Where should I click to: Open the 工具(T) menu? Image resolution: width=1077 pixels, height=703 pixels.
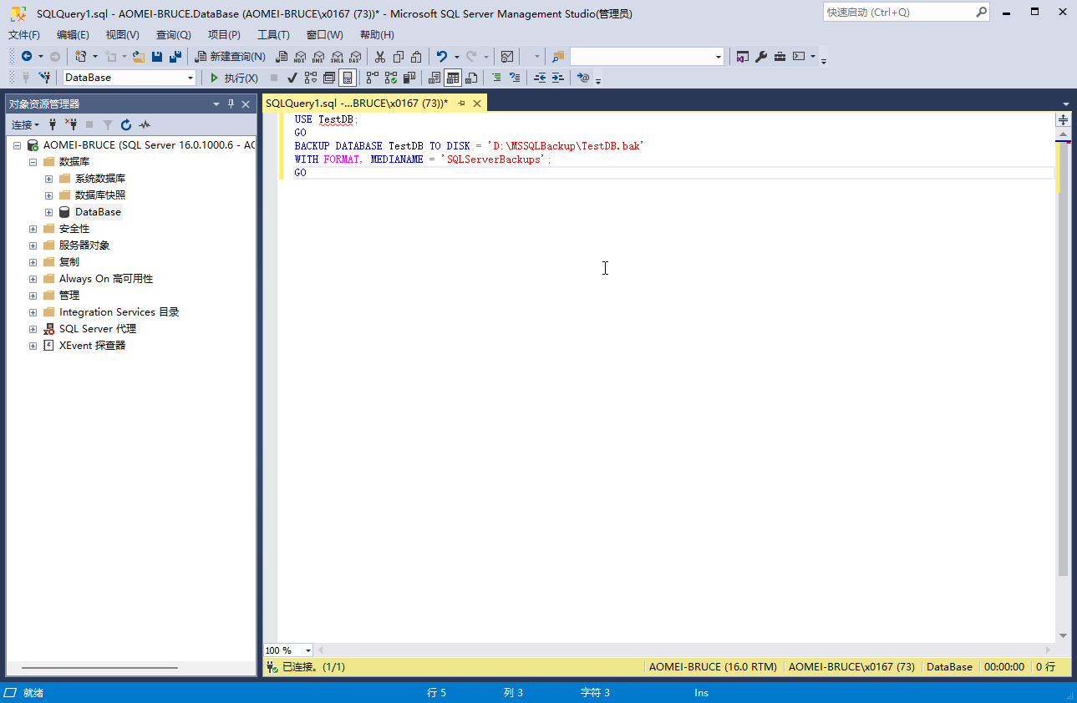pyautogui.click(x=273, y=35)
